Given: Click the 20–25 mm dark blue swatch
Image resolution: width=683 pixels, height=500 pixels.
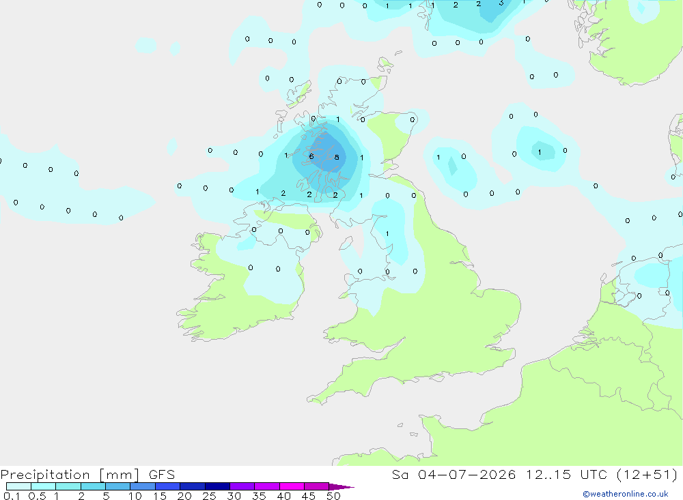Looking at the screenshot, I should coord(192,486).
